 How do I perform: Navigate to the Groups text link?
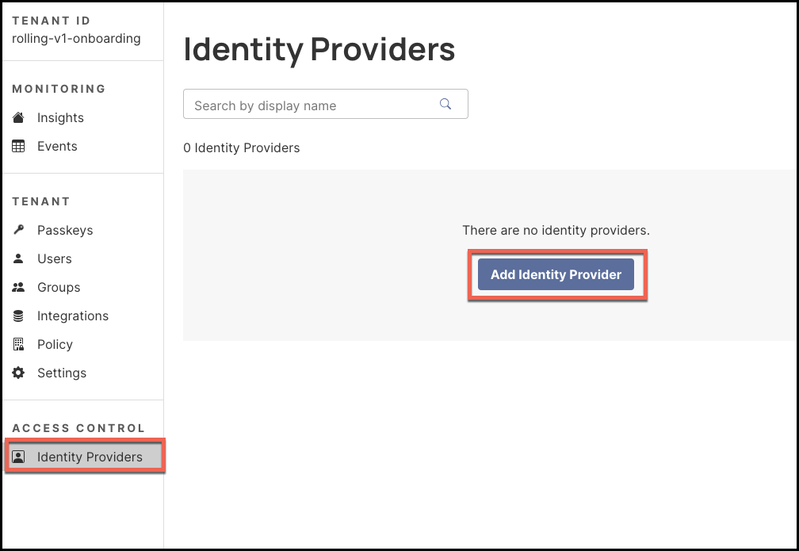coord(59,287)
